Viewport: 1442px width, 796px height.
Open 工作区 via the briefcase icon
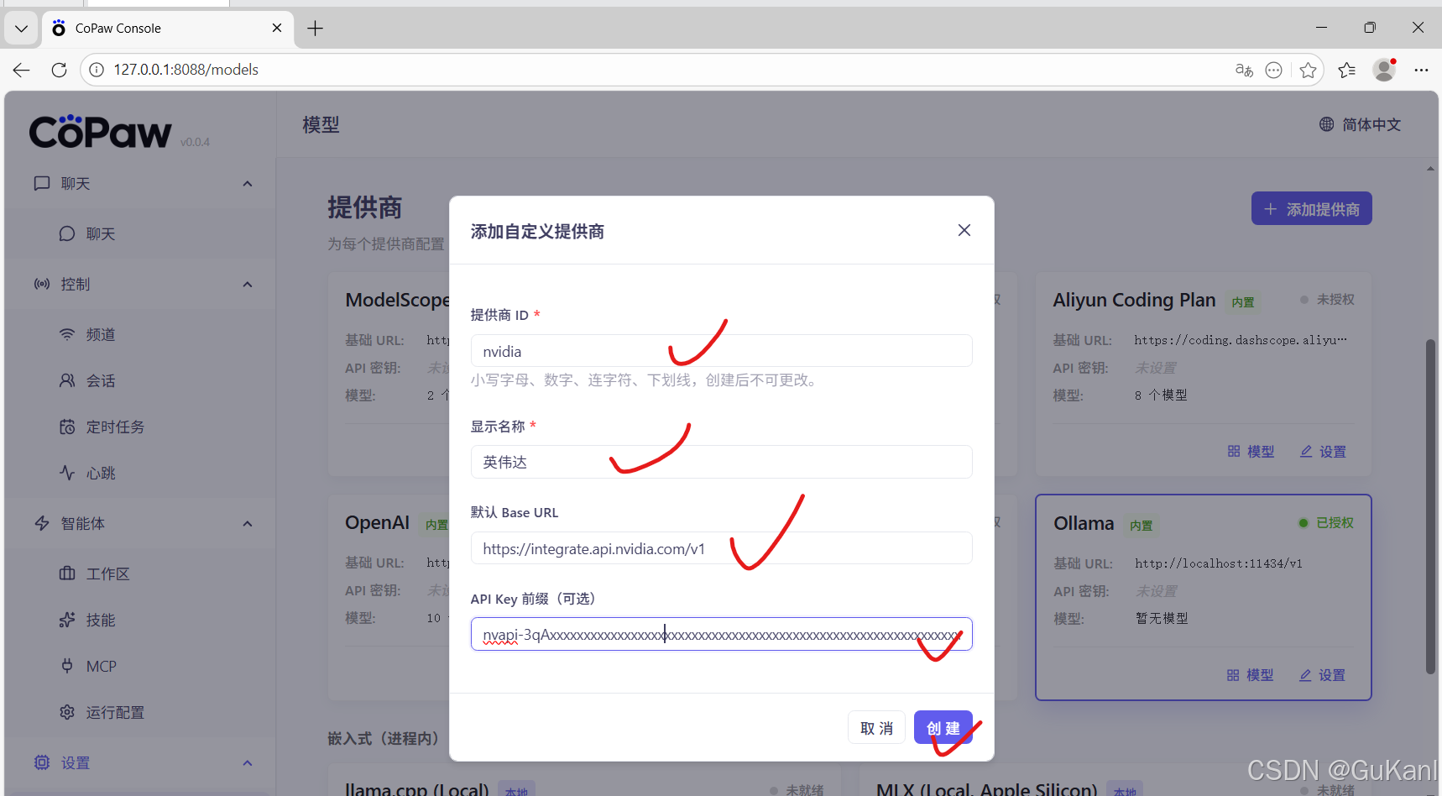coord(67,573)
